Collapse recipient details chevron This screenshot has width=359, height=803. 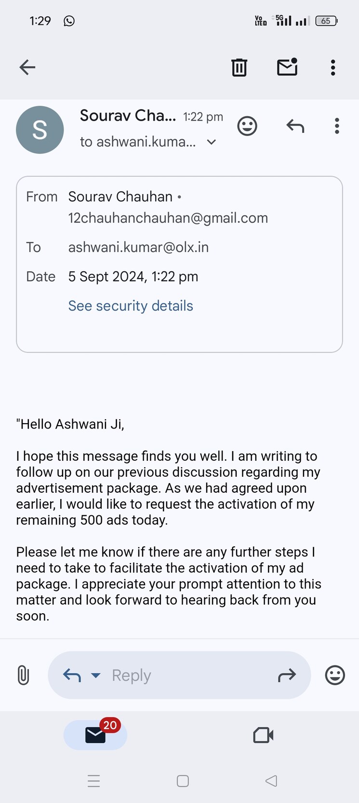pyautogui.click(x=211, y=142)
